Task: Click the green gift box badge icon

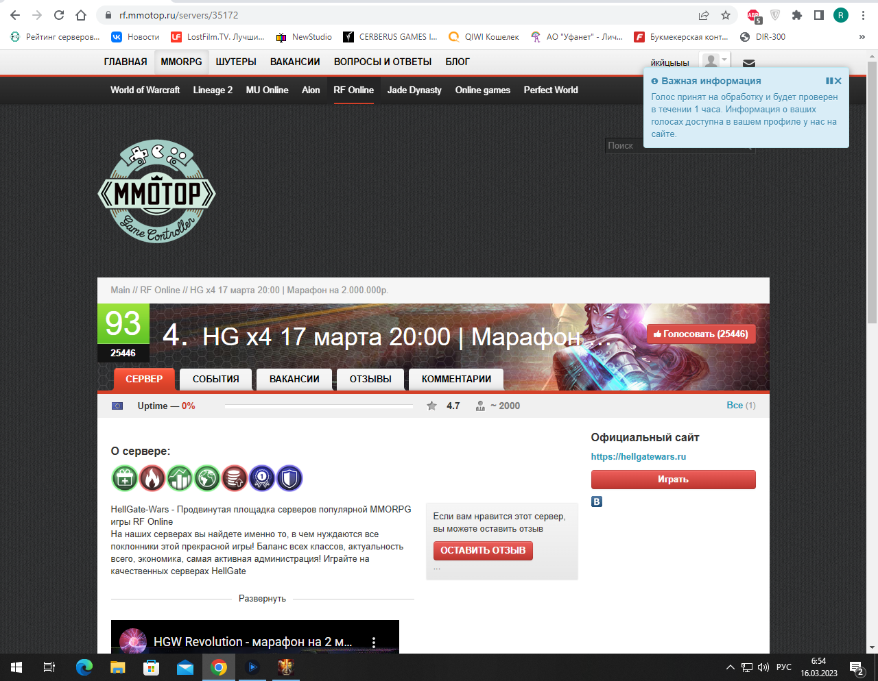Action: (x=125, y=478)
